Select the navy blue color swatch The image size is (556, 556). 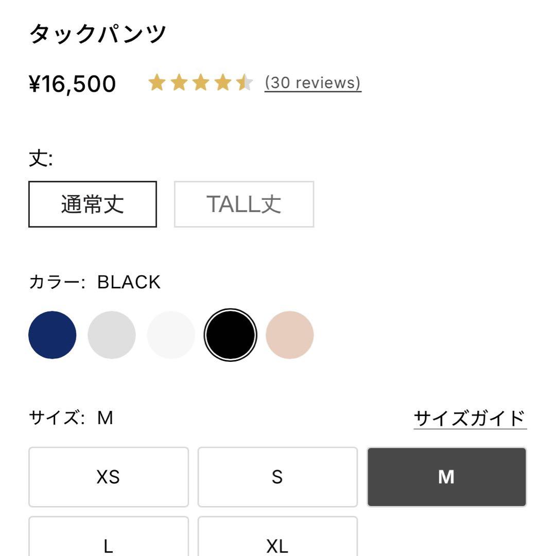(53, 335)
